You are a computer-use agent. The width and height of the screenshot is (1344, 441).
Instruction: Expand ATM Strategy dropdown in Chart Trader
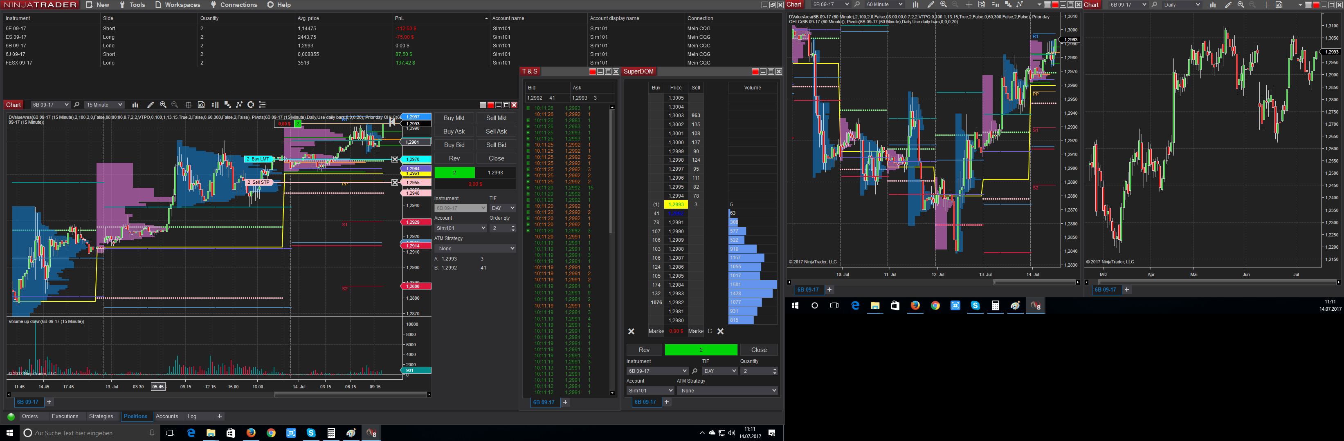tap(475, 248)
